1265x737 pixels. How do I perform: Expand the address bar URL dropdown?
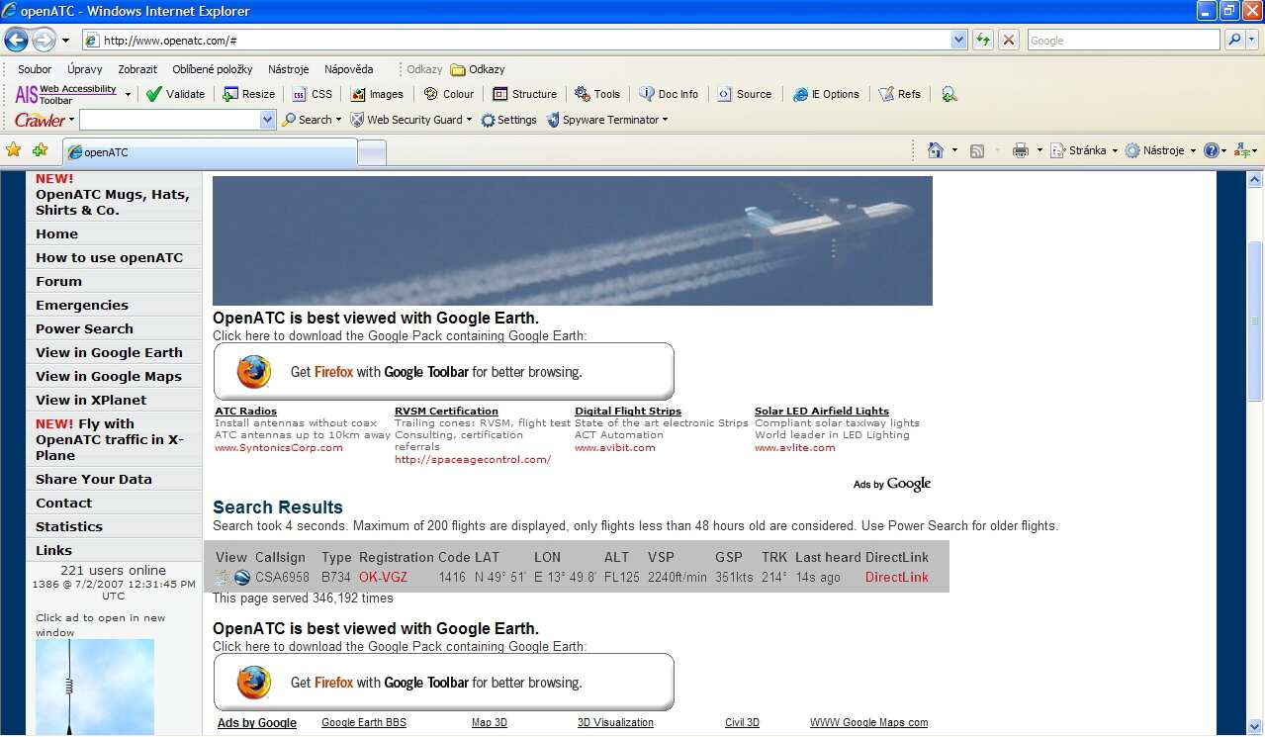958,41
